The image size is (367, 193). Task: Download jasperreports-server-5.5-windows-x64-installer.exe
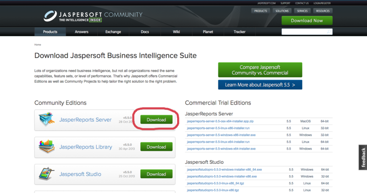tap(221, 149)
